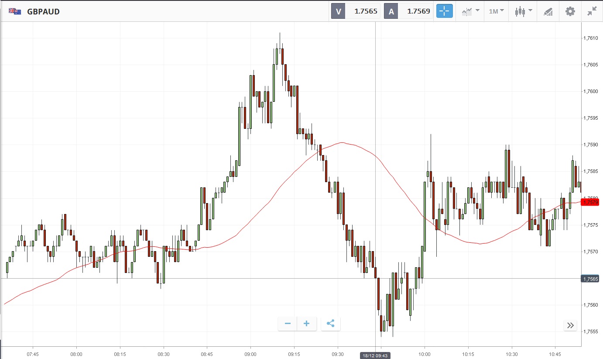Share the chart using the share icon
The height and width of the screenshot is (359, 603).
click(330, 324)
